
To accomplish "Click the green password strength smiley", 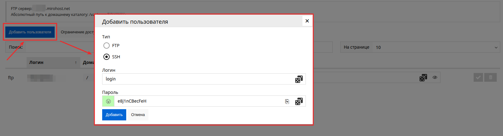I will click(108, 101).
